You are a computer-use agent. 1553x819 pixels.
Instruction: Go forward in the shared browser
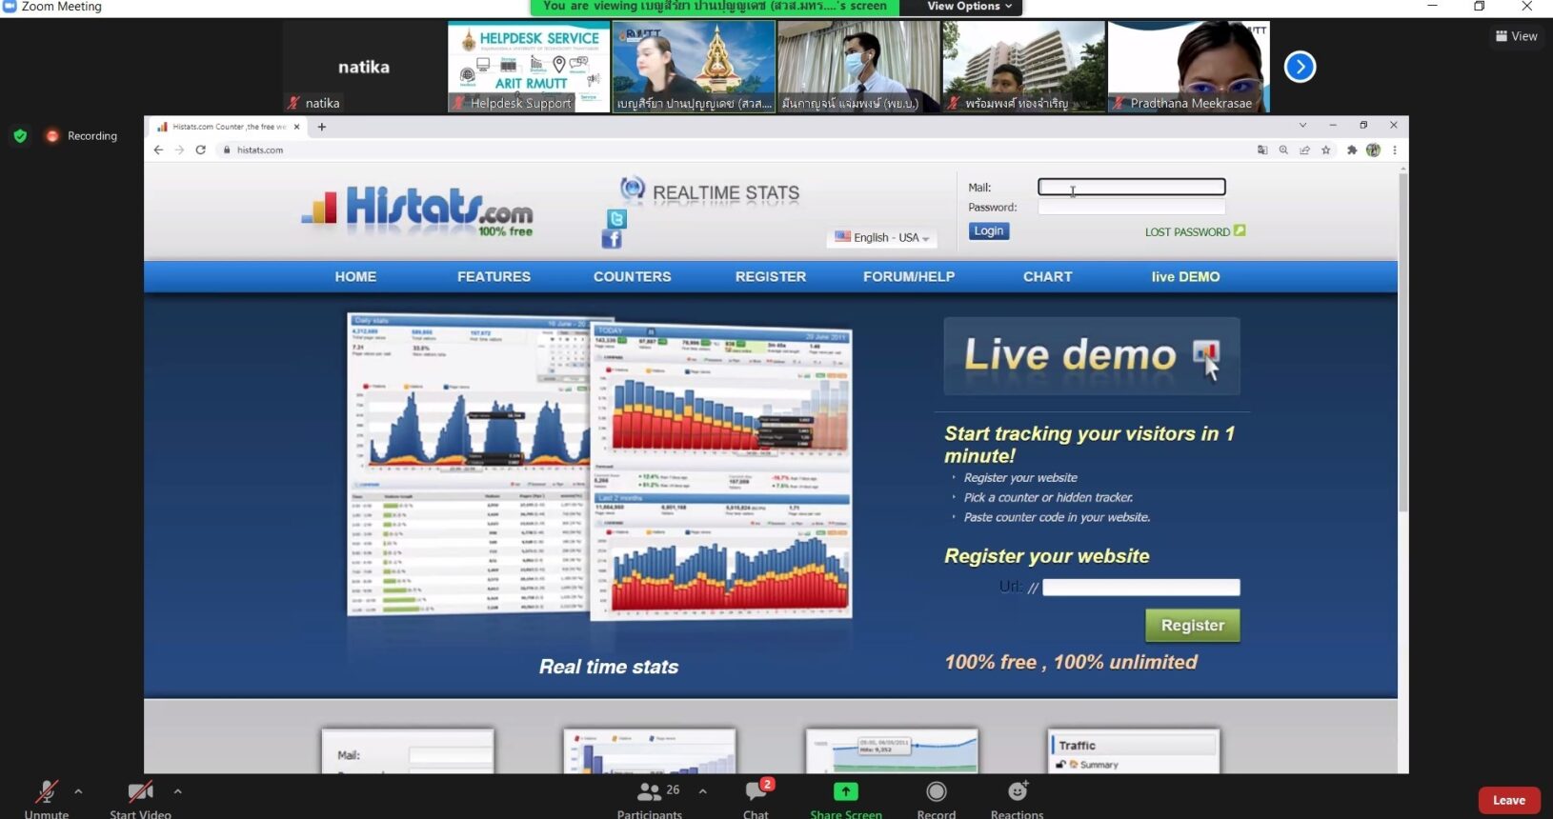click(179, 150)
